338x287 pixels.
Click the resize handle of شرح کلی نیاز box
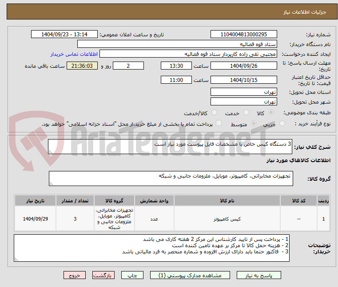click(x=50, y=152)
